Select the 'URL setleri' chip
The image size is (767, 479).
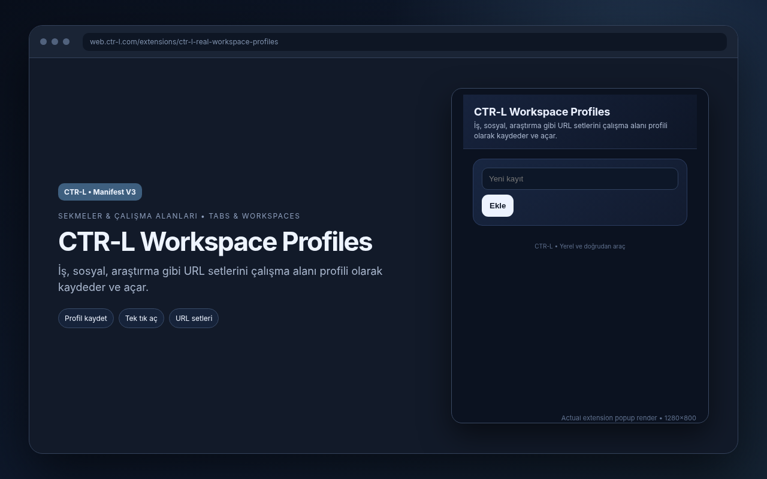click(x=194, y=318)
